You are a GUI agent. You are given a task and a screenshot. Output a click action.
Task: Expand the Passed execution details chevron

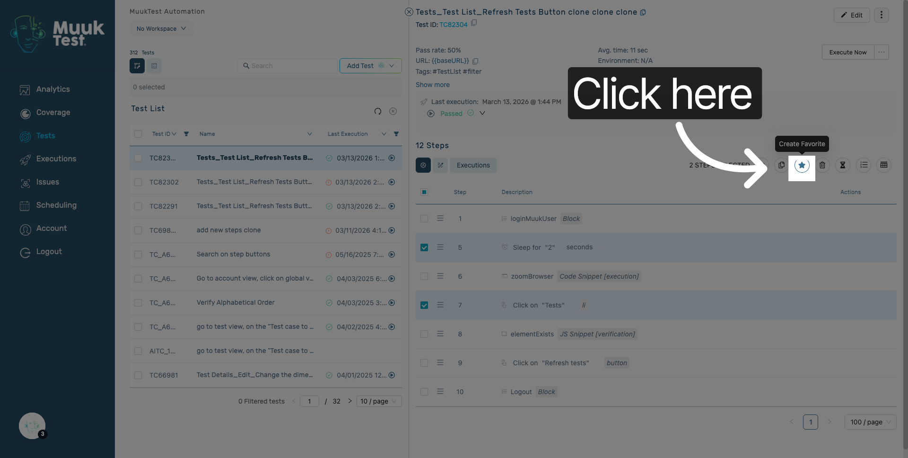[482, 113]
